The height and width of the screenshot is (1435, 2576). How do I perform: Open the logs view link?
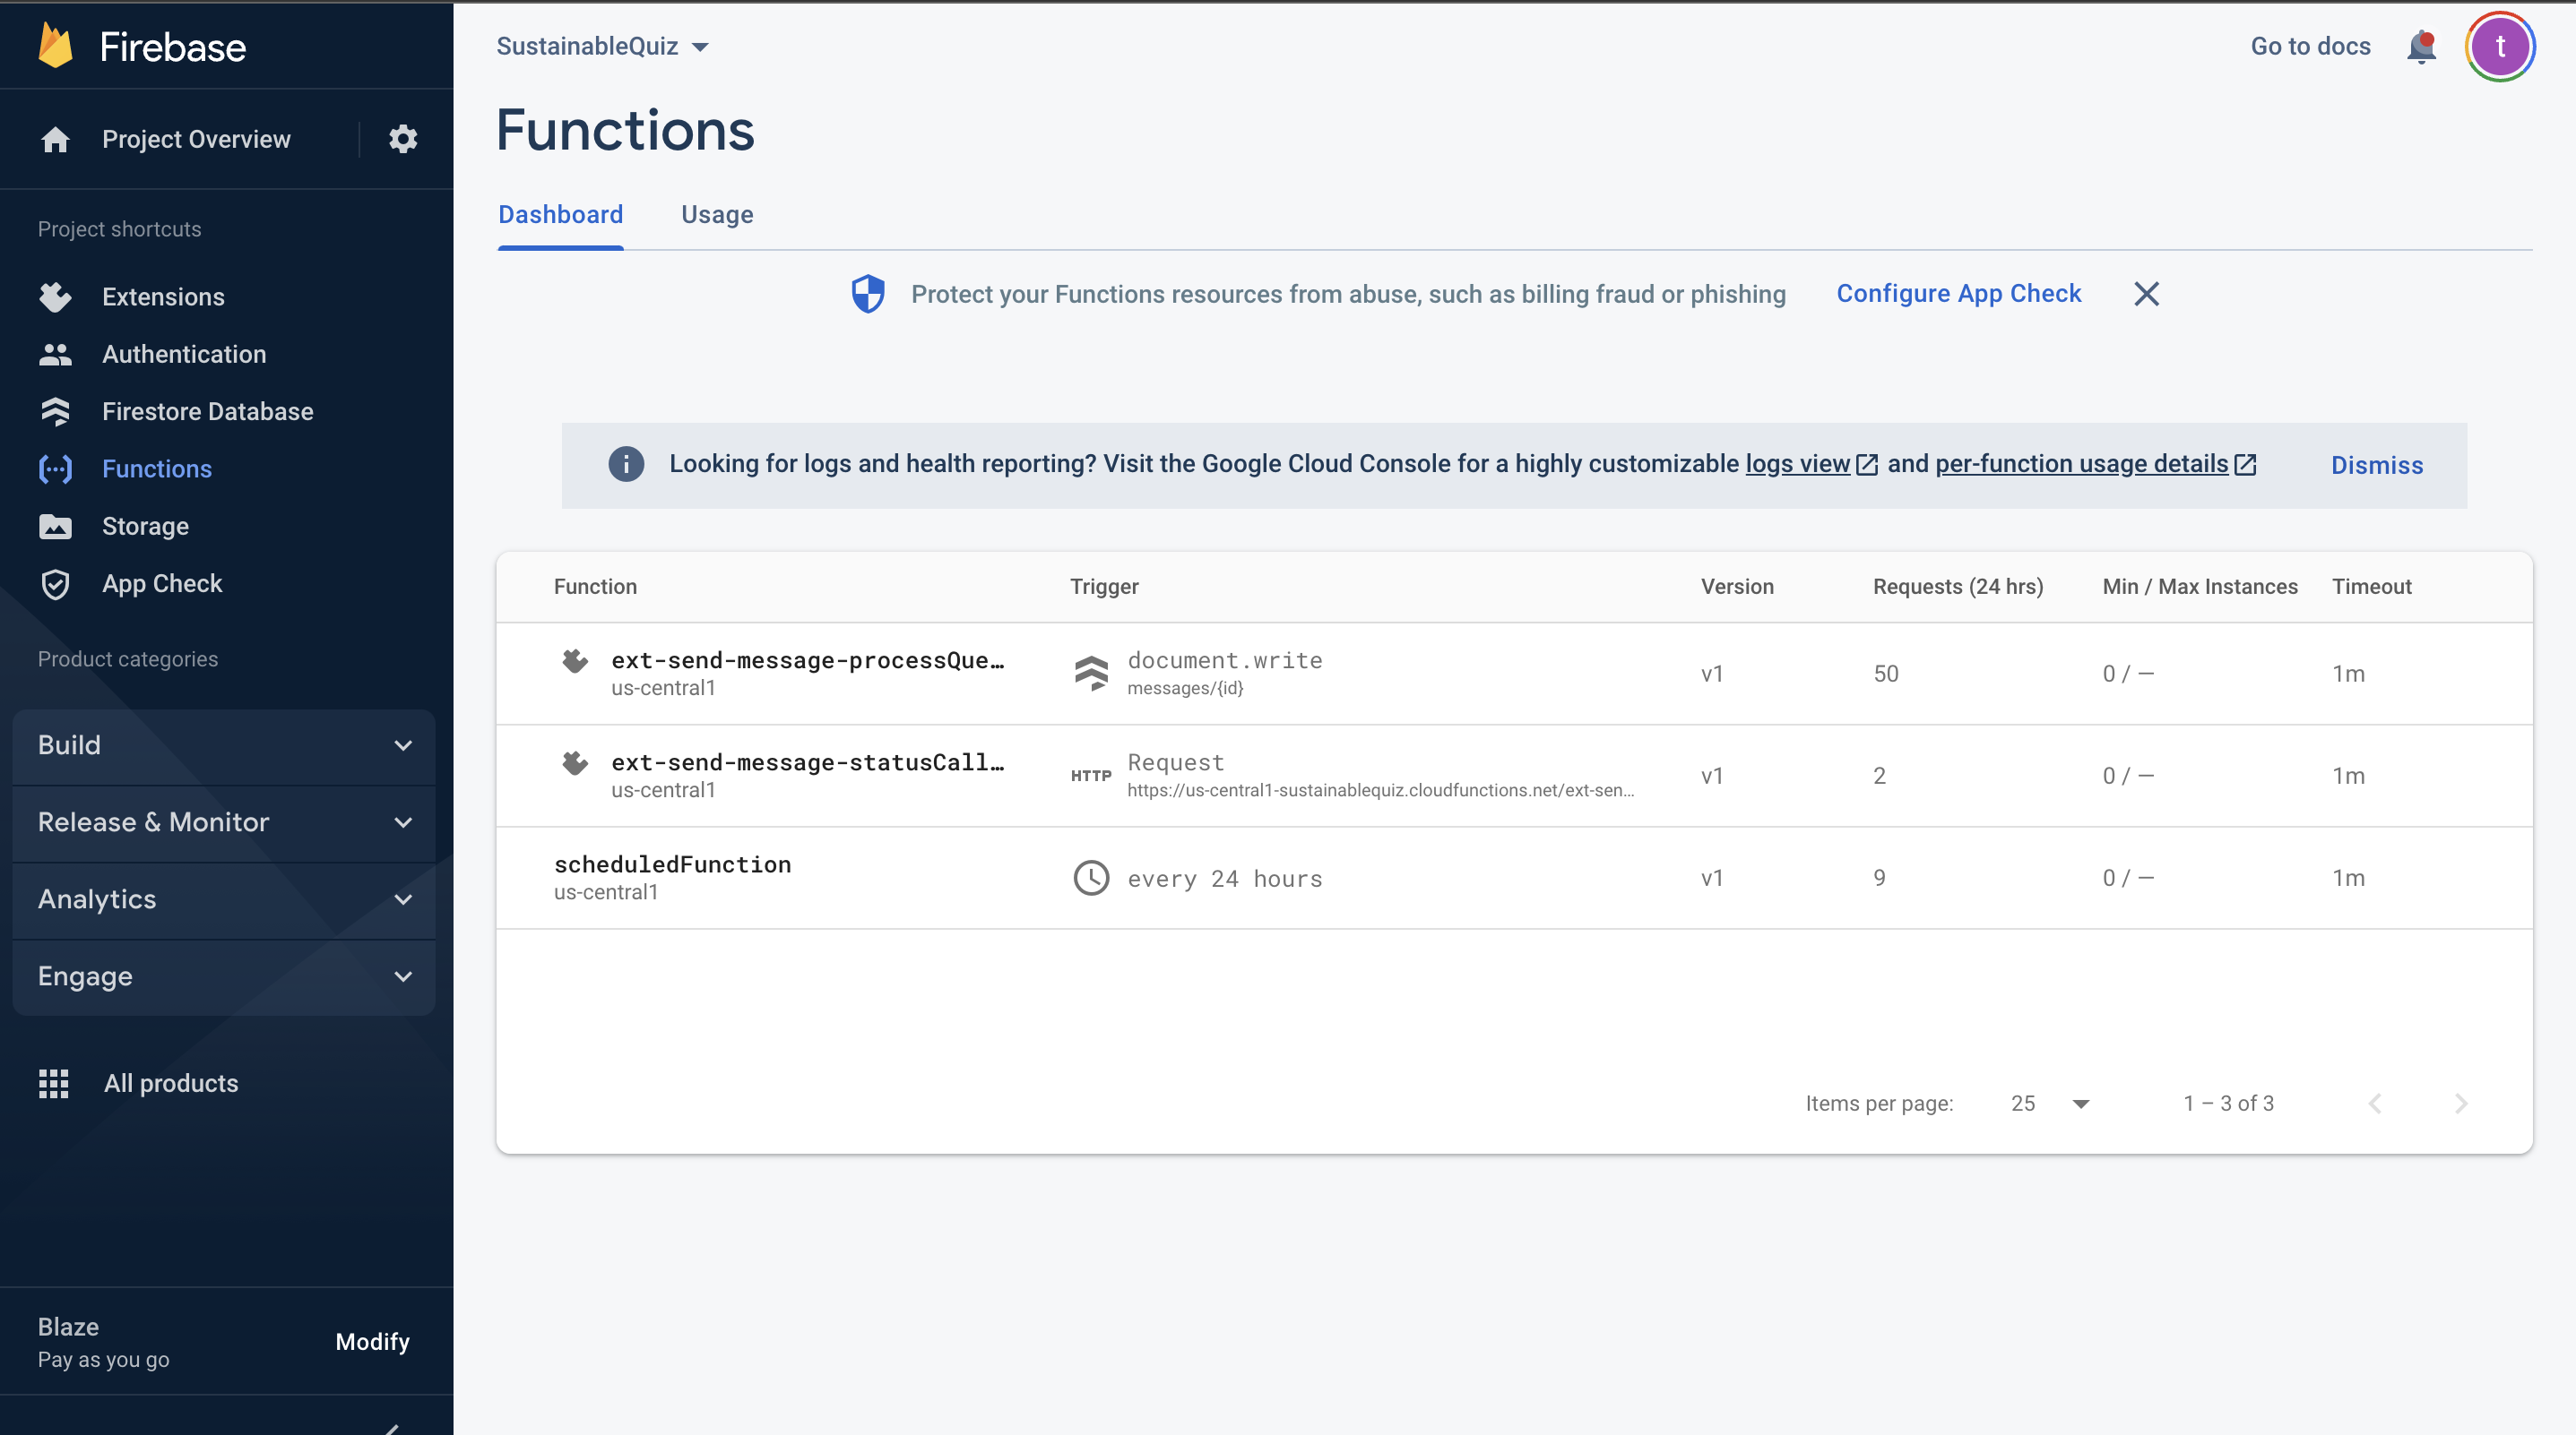[x=1798, y=465]
